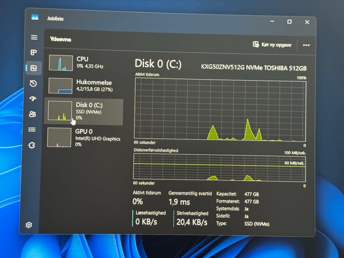Maximize the Jobliste window
Screen dimensions: 344x258
tap(290, 21)
